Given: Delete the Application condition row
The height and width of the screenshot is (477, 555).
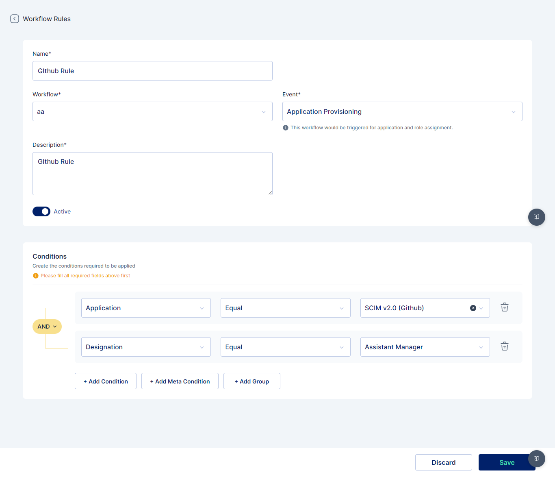Looking at the screenshot, I should [504, 307].
